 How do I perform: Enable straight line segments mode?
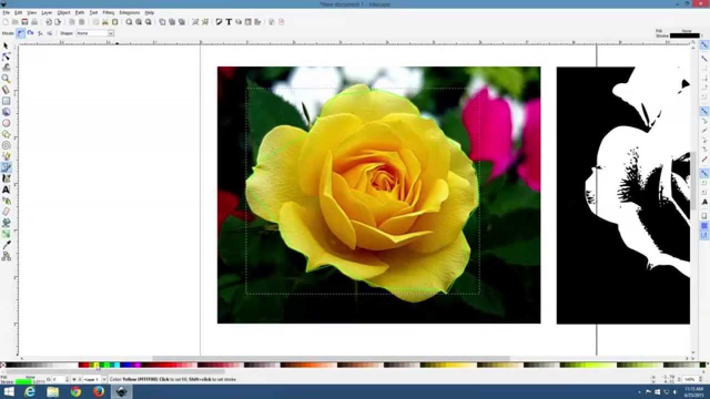(40, 33)
